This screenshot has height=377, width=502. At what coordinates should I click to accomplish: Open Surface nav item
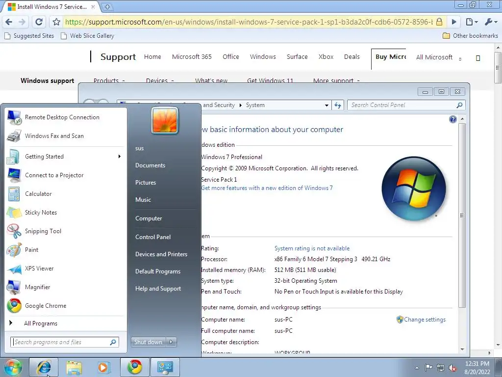coord(297,57)
